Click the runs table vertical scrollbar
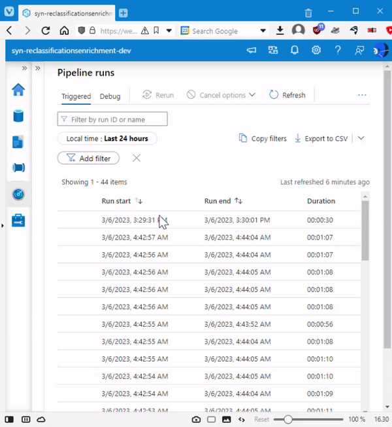The image size is (392, 427). point(365,231)
